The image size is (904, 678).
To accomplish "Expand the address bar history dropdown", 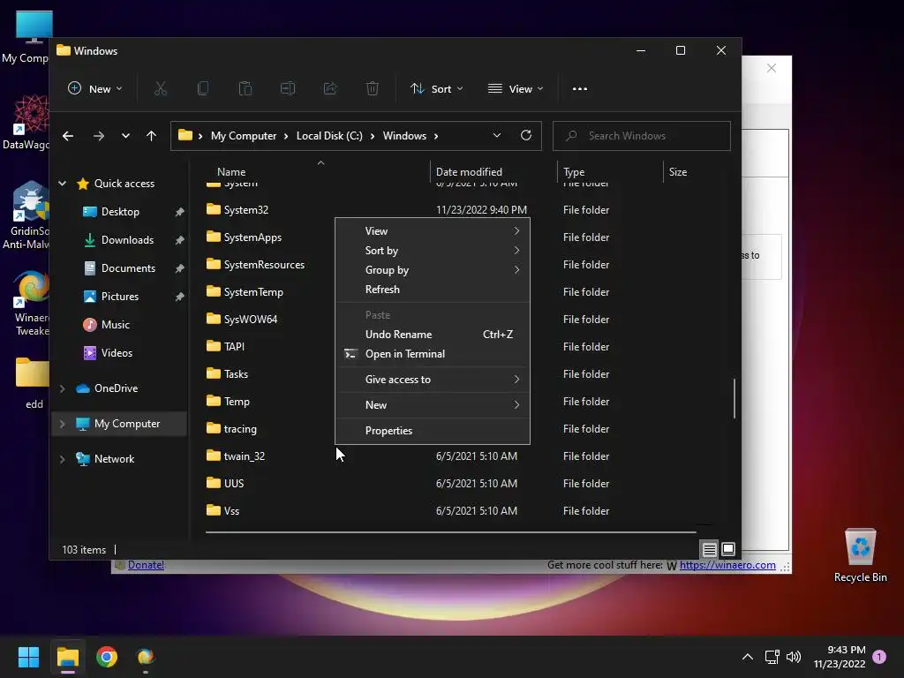I will click(496, 135).
